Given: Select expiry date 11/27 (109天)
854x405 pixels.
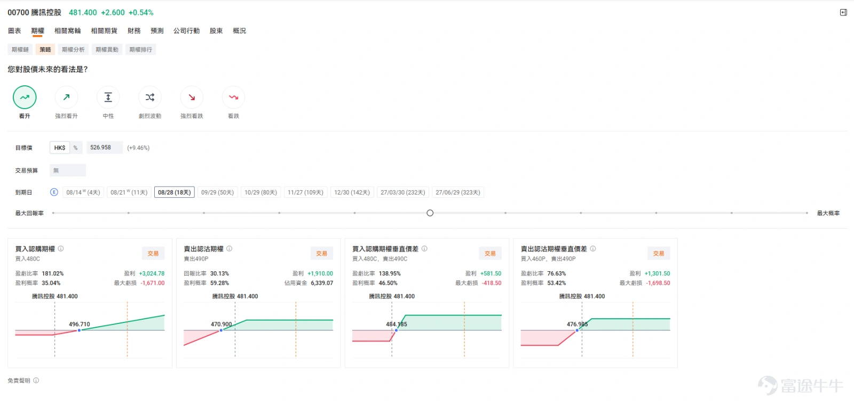Looking at the screenshot, I should [x=305, y=192].
